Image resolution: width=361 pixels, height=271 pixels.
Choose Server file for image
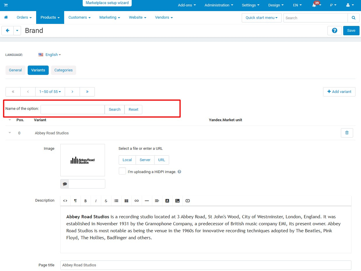(x=145, y=160)
